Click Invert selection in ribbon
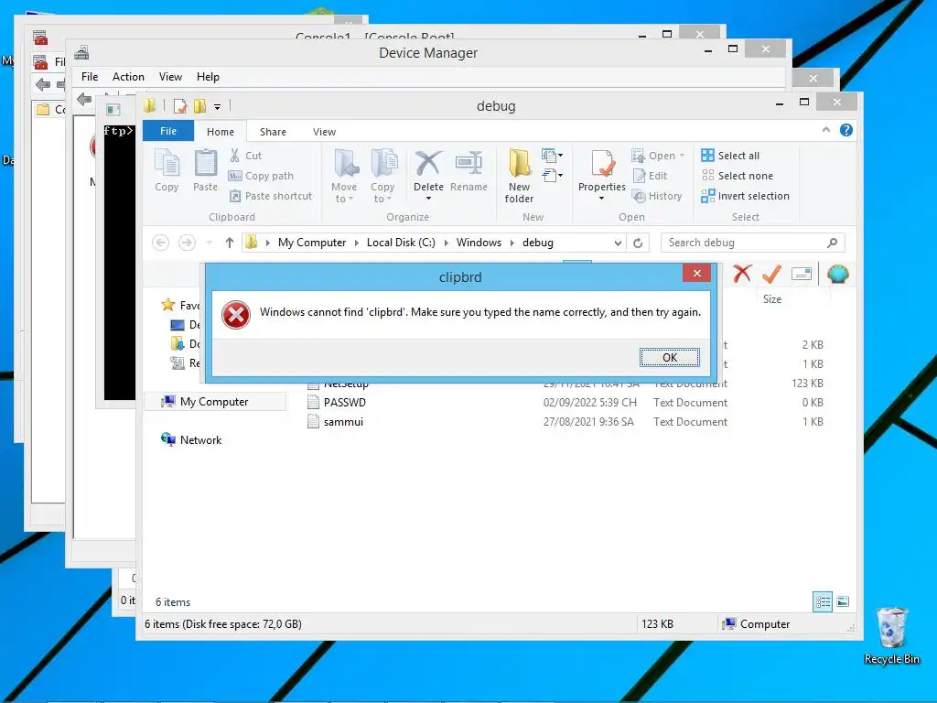The image size is (937, 703). 745,196
